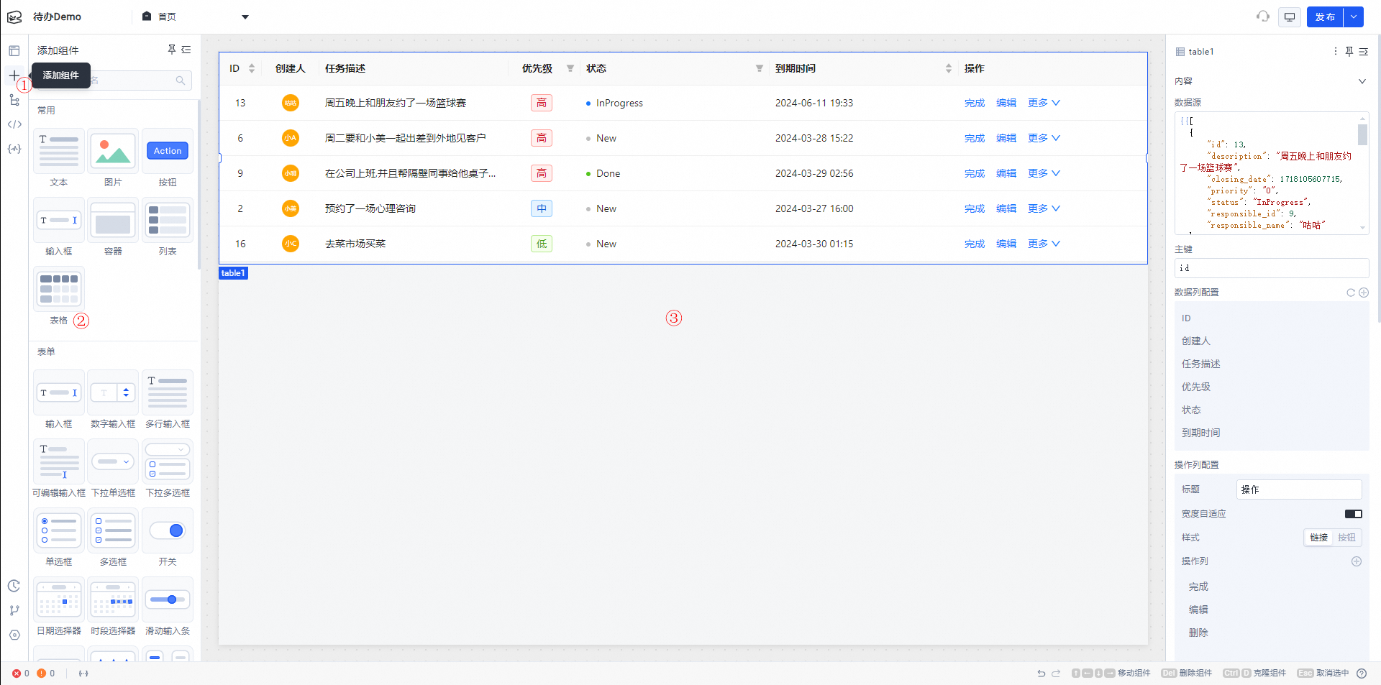This screenshot has height=685, width=1381.
Task: Click 完成 link in row 13
Action: click(x=975, y=103)
